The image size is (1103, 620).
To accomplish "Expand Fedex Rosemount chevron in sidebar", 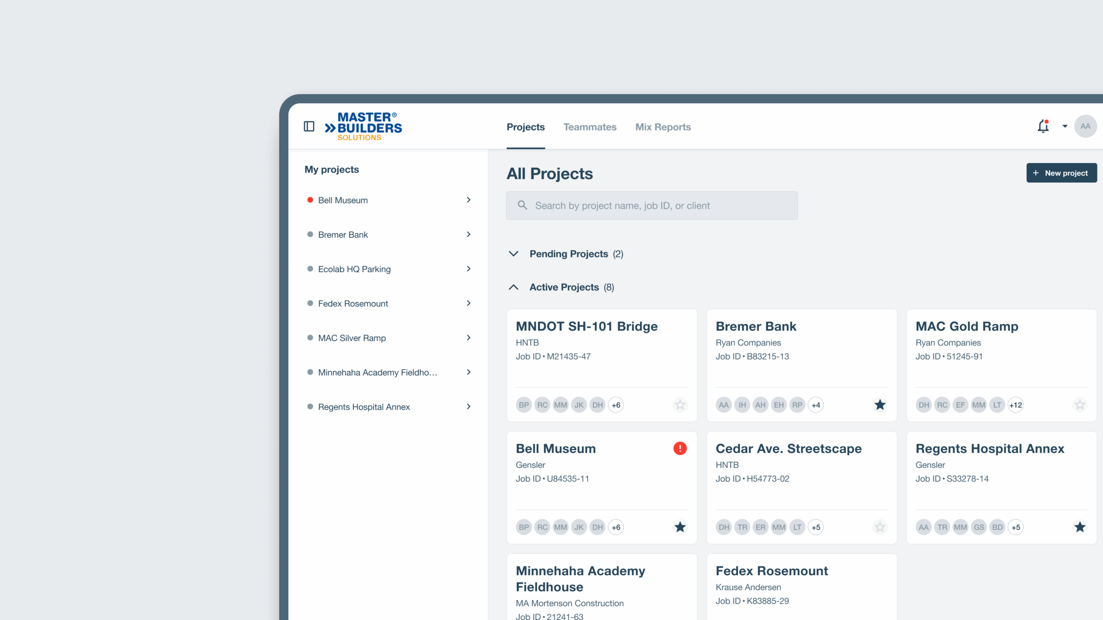I will (x=469, y=303).
